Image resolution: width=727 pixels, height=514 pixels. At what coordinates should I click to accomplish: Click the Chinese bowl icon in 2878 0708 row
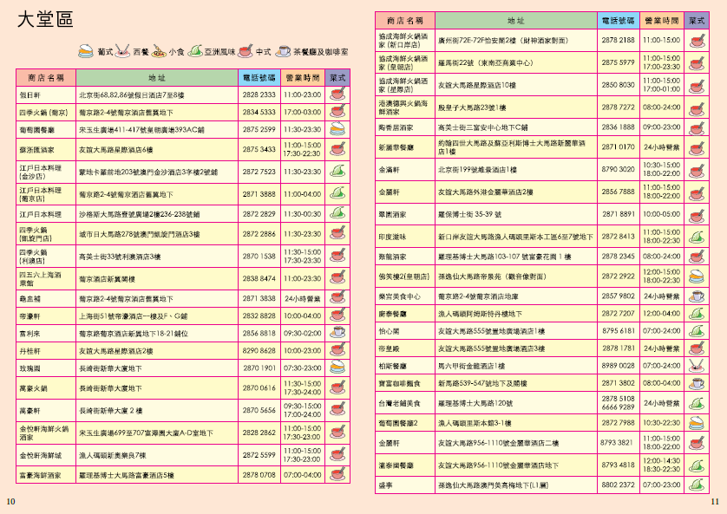(x=337, y=475)
